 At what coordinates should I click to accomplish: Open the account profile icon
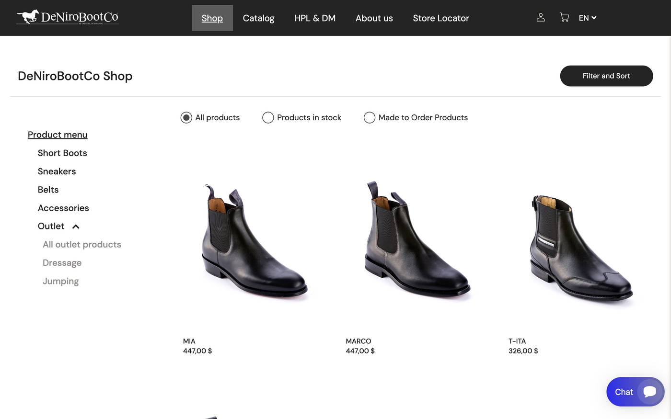[541, 17]
